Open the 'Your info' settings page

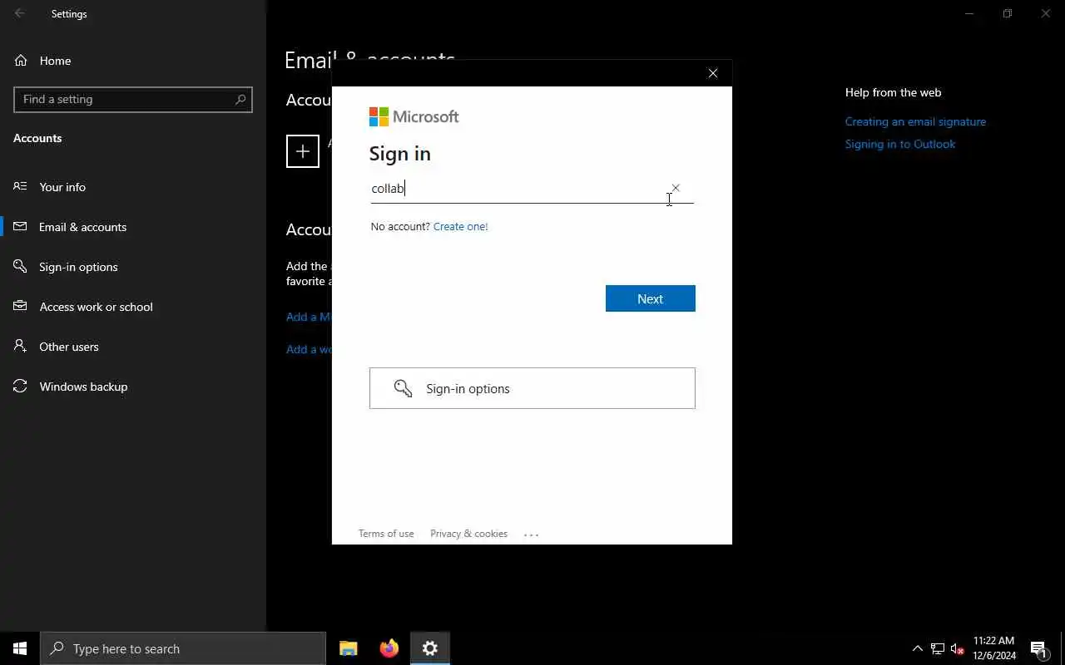point(133,187)
